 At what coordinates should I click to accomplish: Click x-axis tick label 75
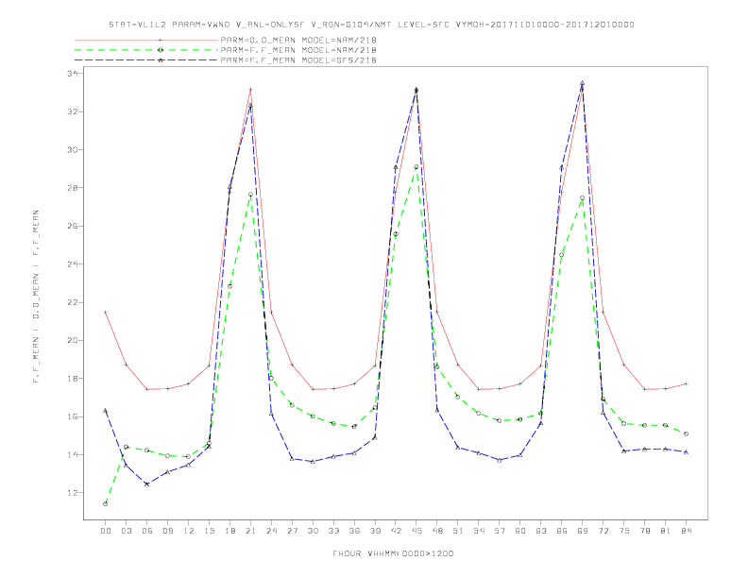(624, 531)
